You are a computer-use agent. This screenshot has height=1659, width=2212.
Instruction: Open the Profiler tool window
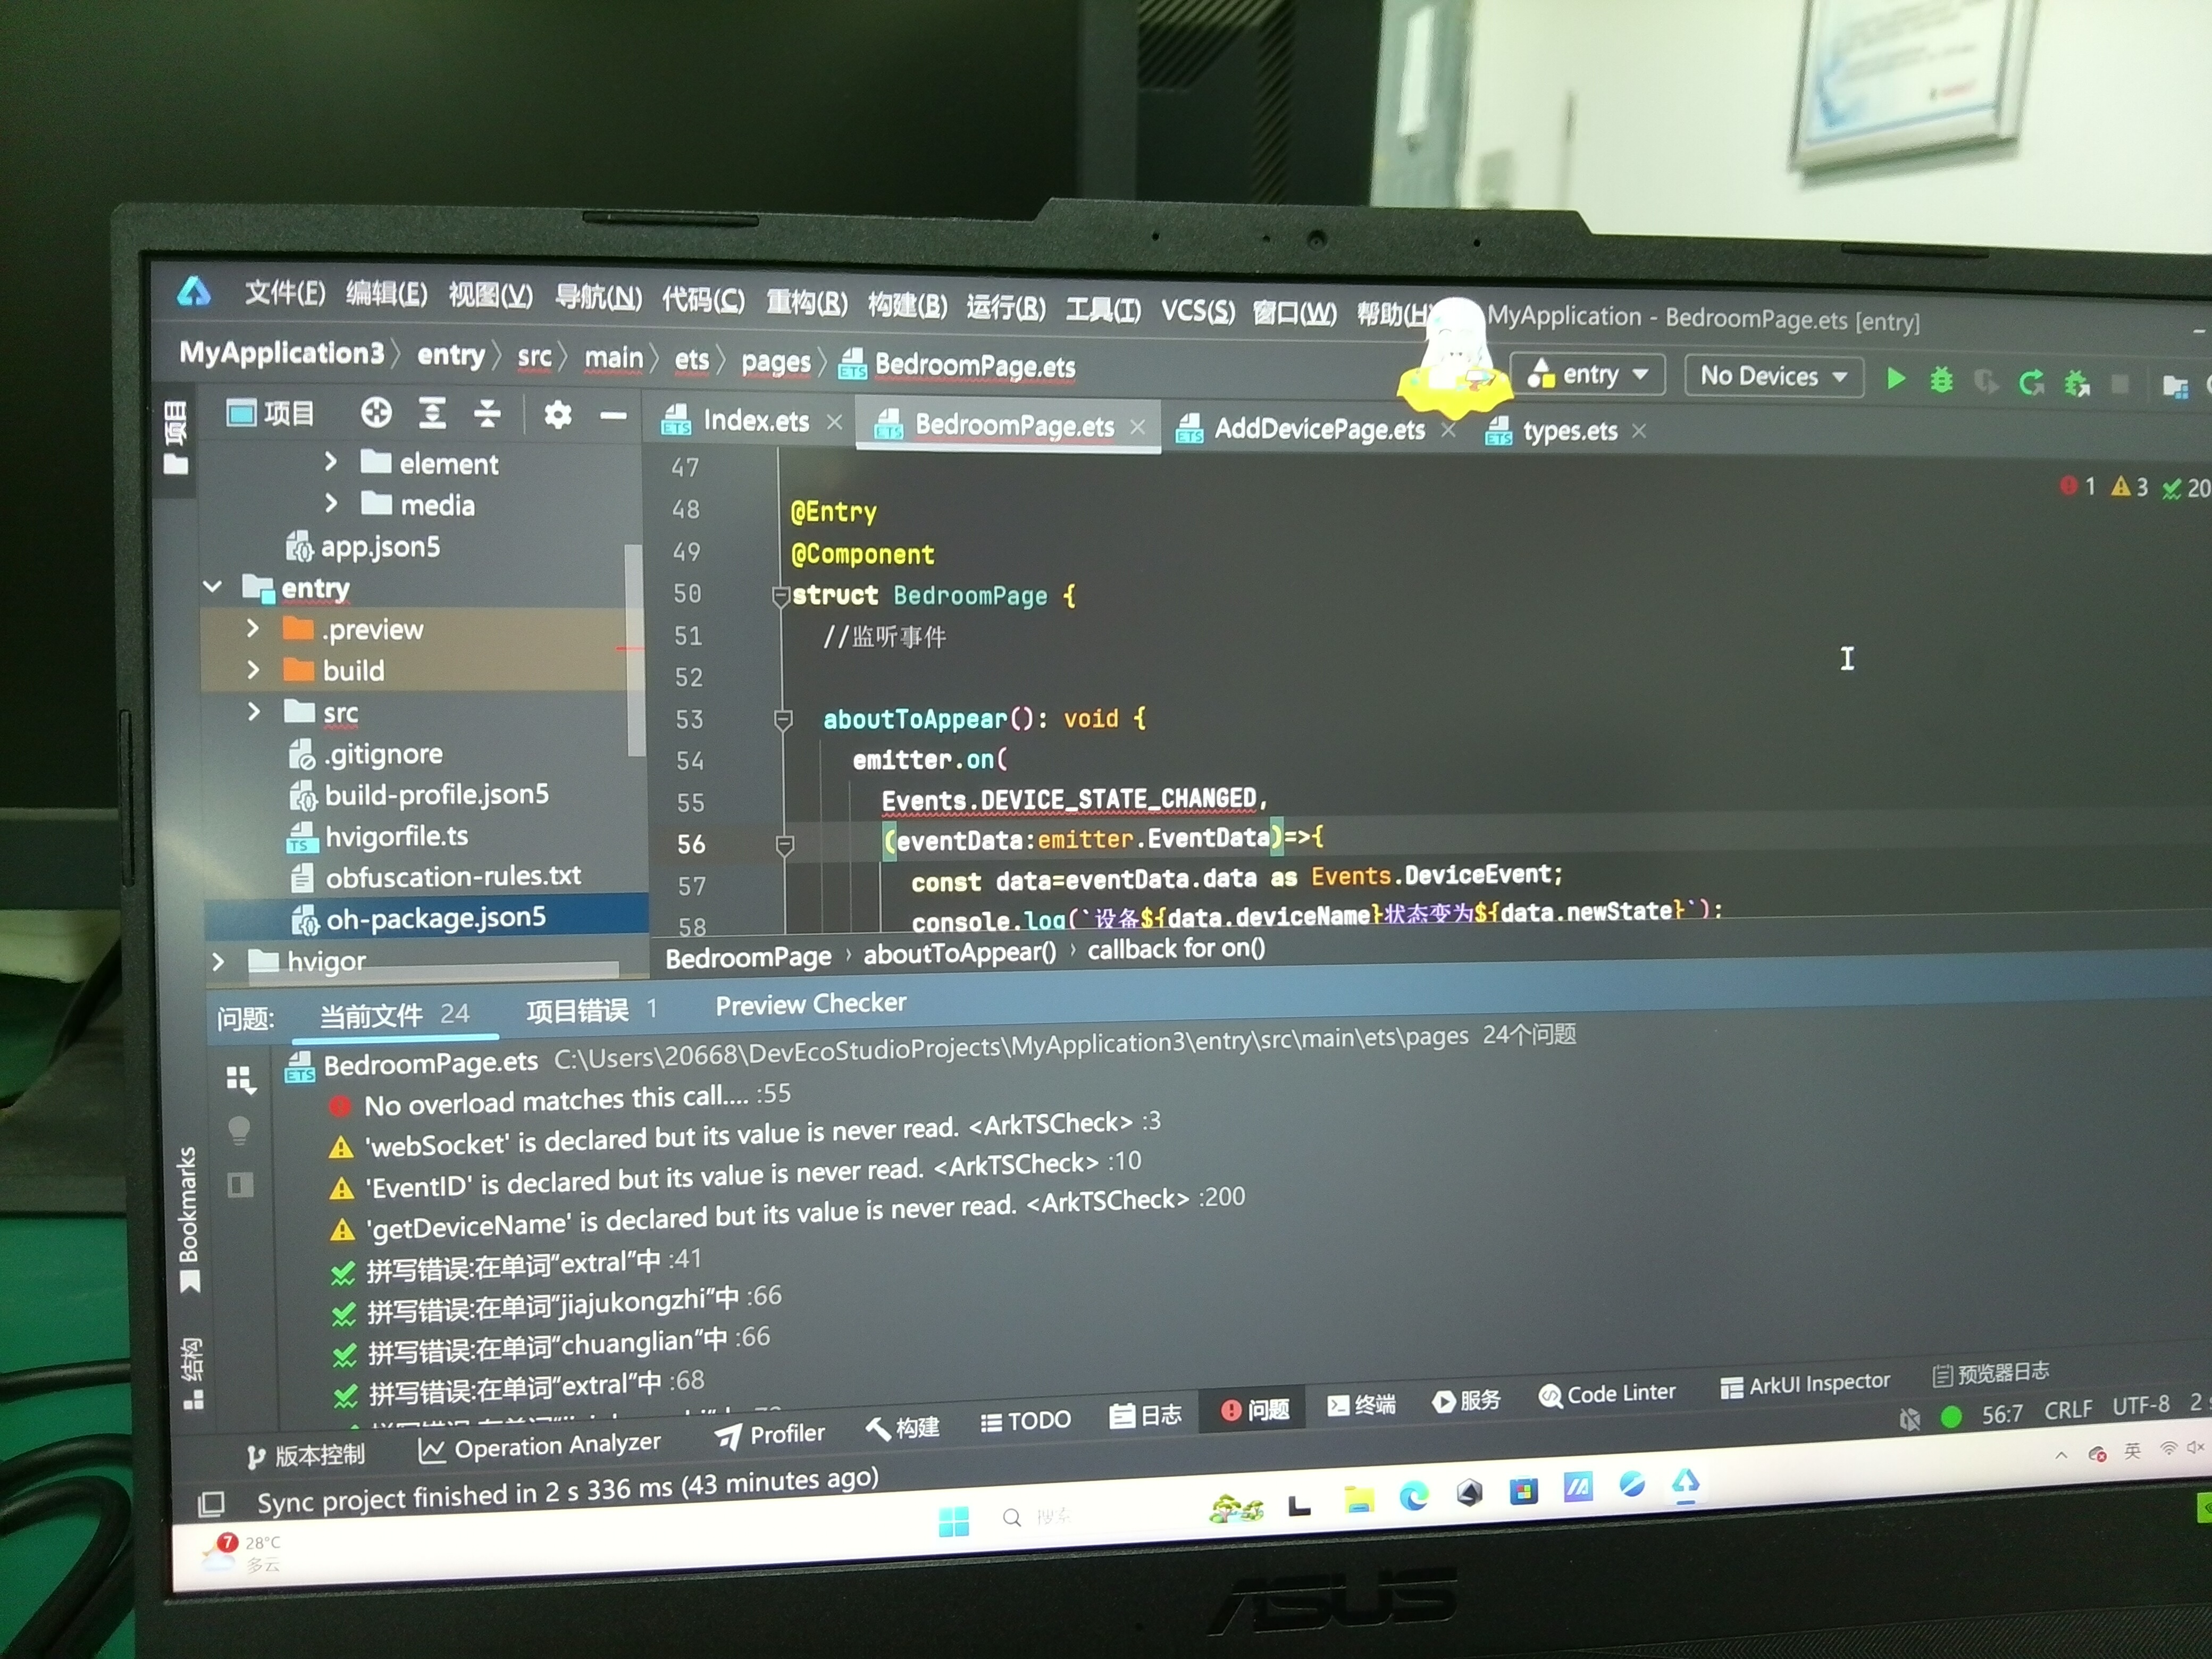point(770,1435)
